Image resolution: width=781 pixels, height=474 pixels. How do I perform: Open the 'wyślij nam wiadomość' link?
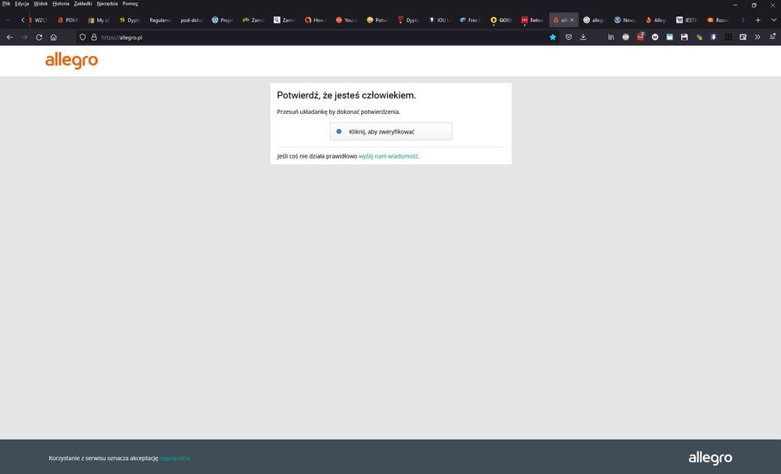(389, 156)
